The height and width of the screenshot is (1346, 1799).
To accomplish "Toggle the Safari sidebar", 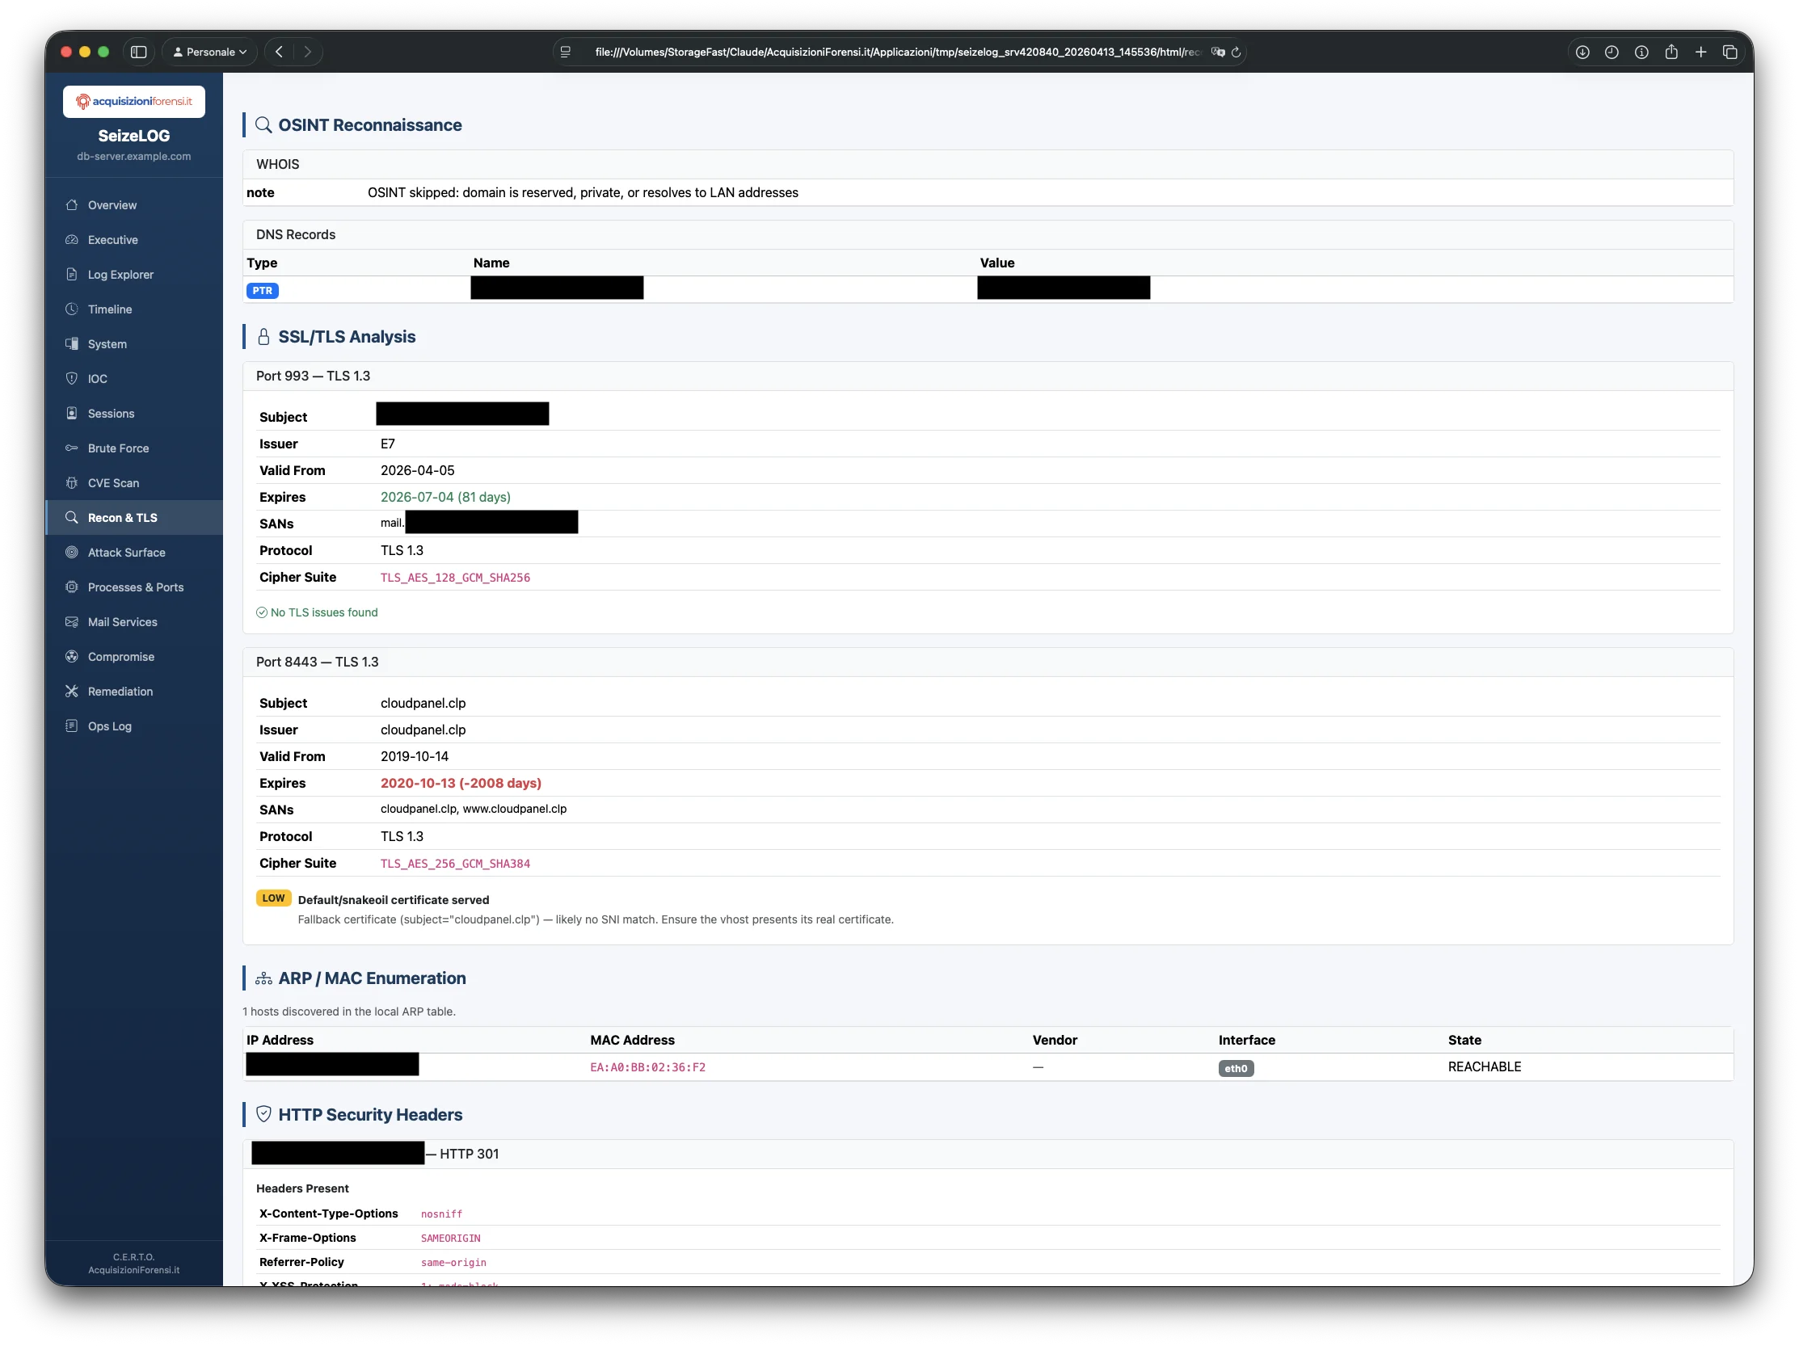I will coord(138,51).
